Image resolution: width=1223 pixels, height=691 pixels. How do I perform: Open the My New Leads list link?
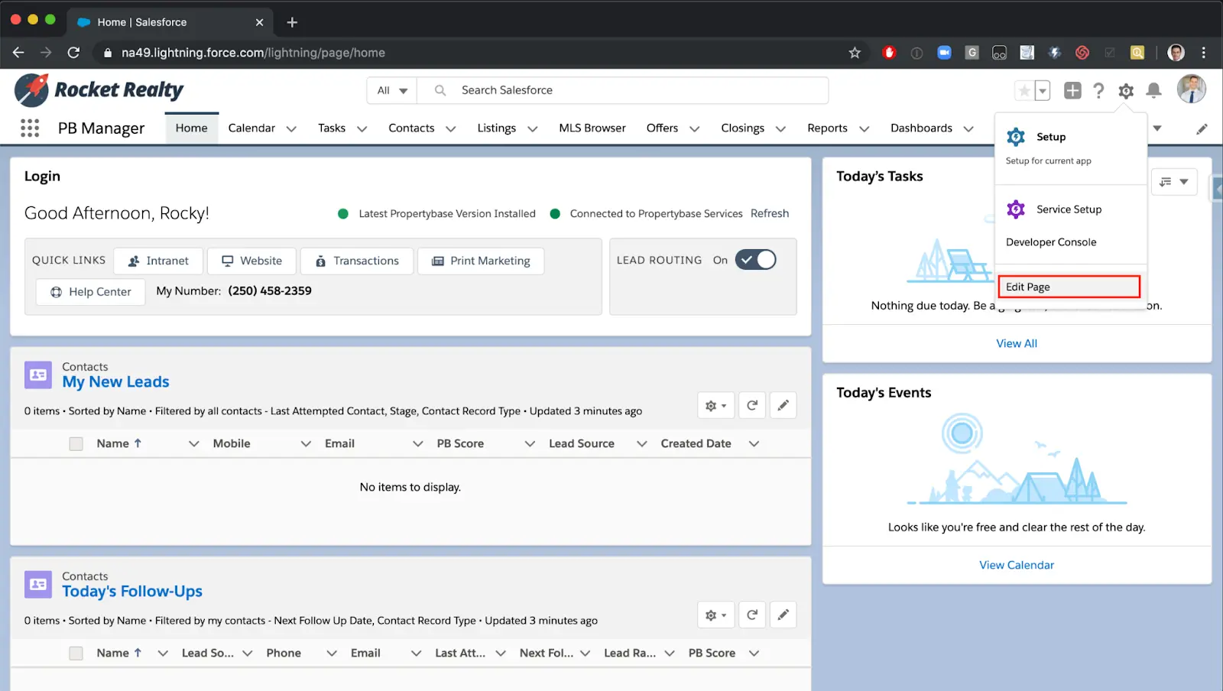tap(115, 382)
